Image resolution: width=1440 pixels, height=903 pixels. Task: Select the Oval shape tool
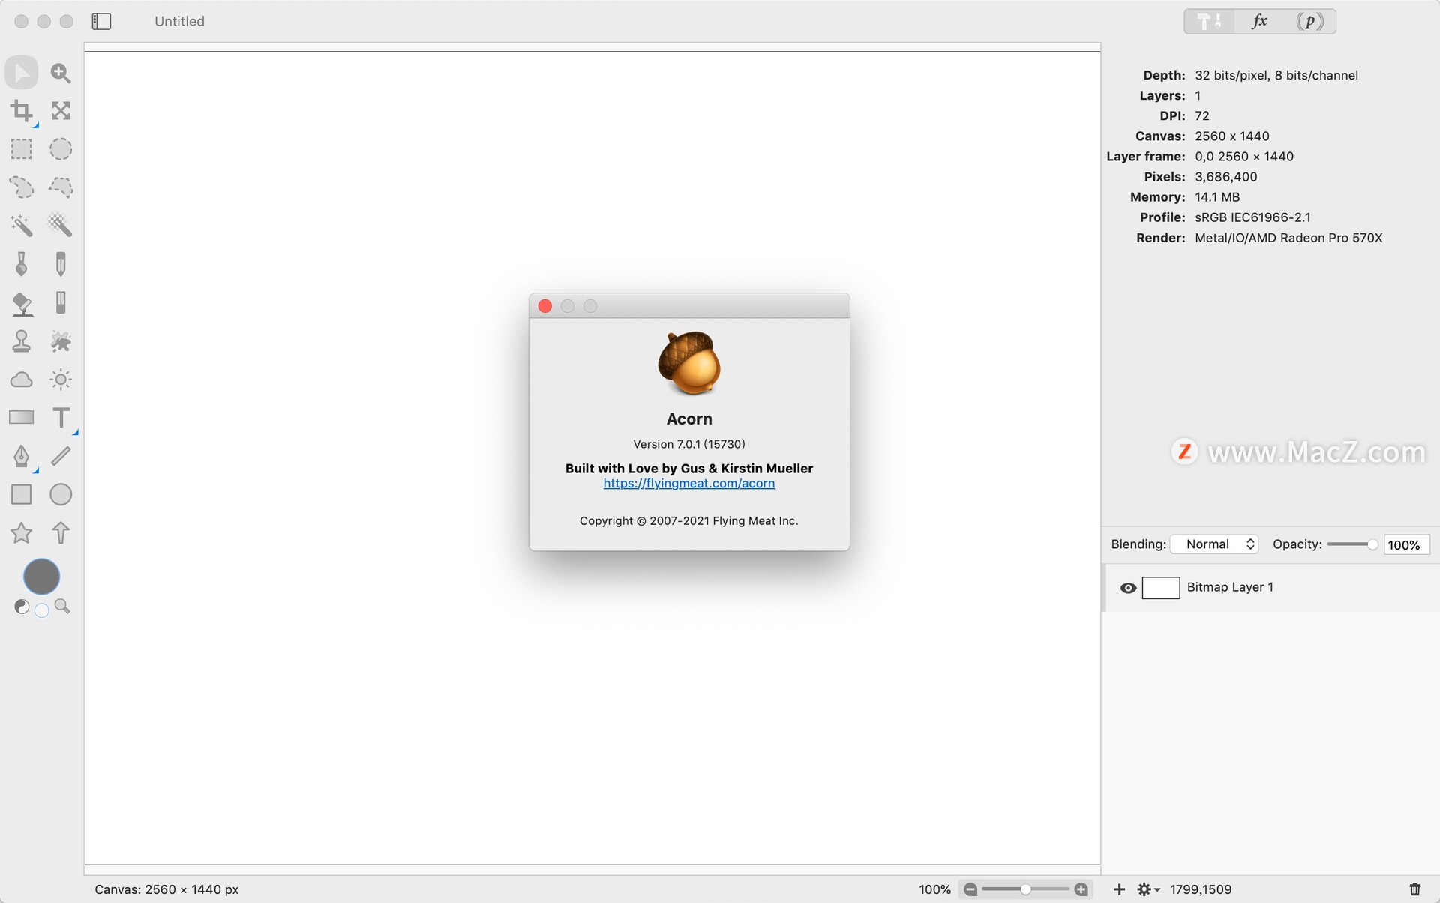tap(61, 494)
